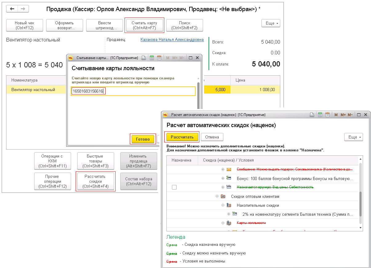Image resolution: width=371 pixels, height=268 pixels.
Task: Go back using the left arrow in the sales window
Action: pyautogui.click(x=12, y=9)
